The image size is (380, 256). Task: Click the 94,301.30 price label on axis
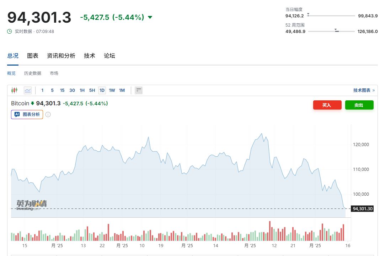tap(363, 208)
